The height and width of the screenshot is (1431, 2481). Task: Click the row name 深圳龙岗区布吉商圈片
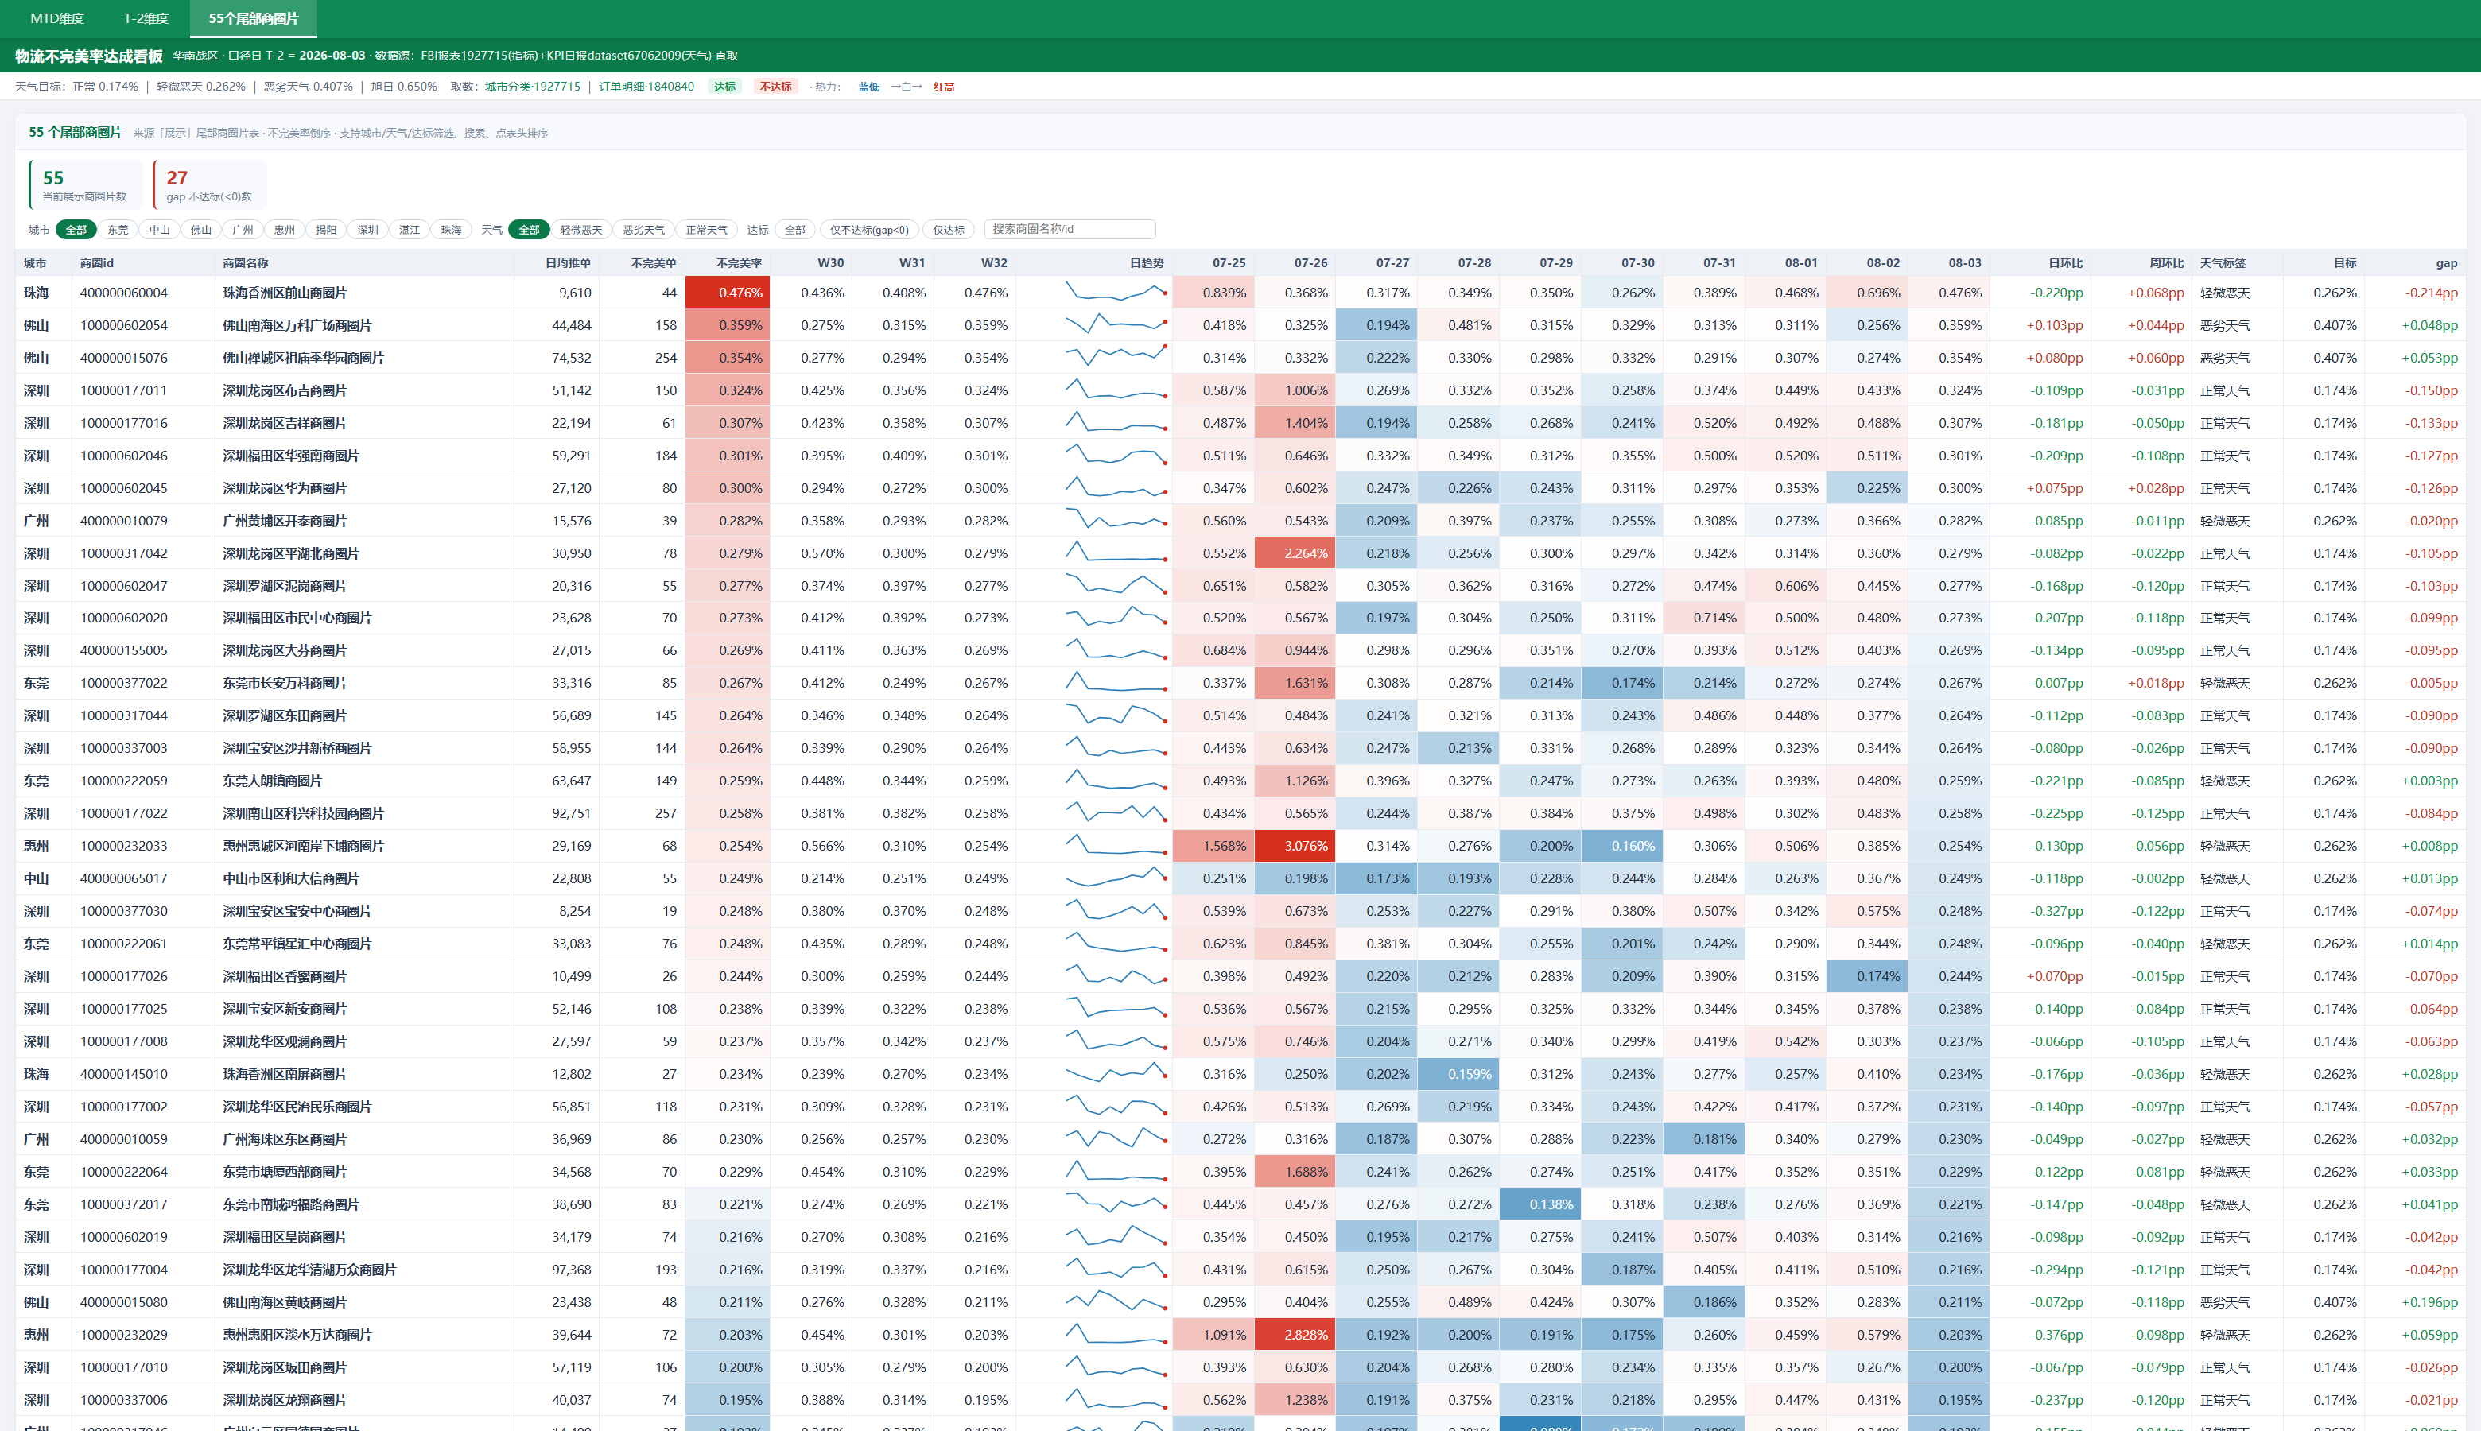(285, 390)
